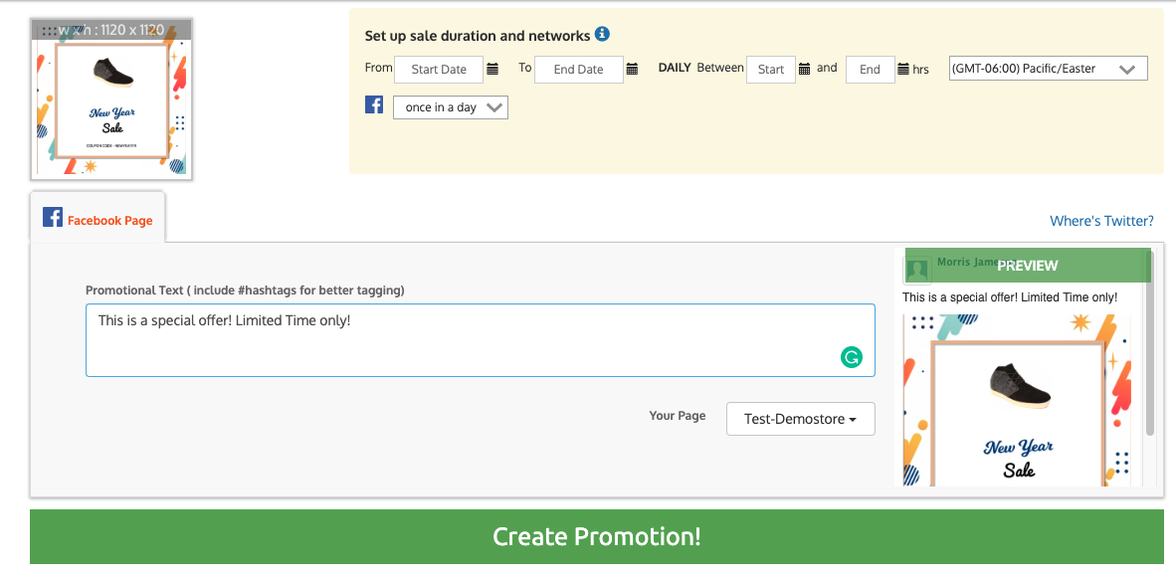The image size is (1176, 581).
Task: Click the preview panel vertical scrollbar
Action: click(x=1149, y=358)
